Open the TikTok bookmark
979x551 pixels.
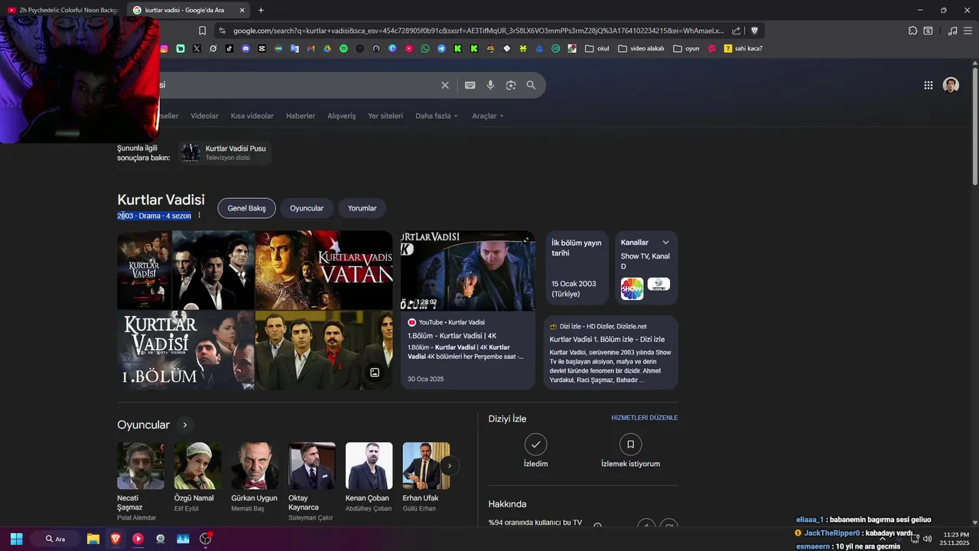[229, 48]
